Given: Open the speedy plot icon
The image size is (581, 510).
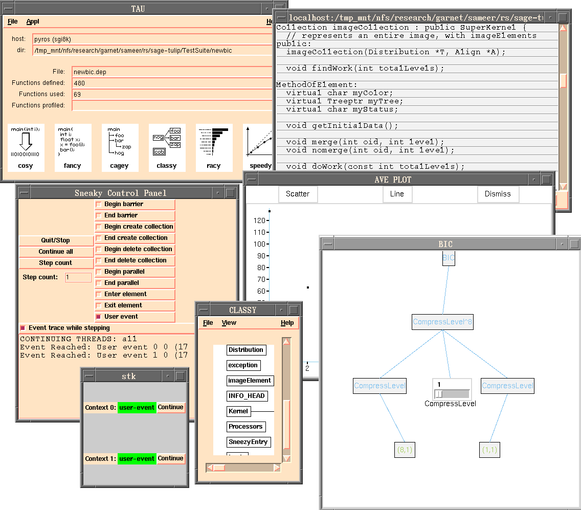Looking at the screenshot, I should (258, 147).
